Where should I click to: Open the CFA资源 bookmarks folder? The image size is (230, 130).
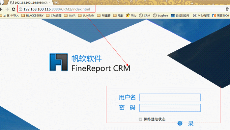coord(54,15)
